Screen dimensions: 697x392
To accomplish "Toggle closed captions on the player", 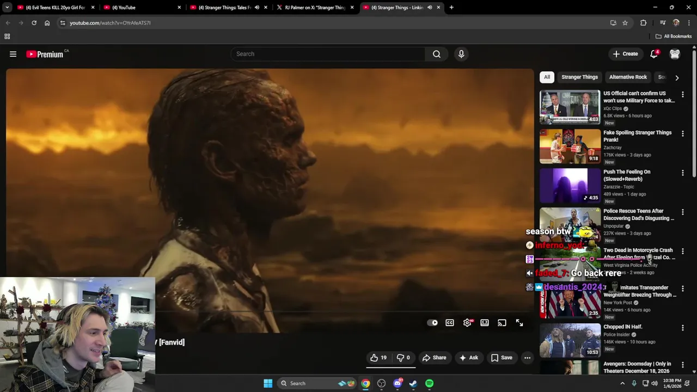I will coord(450,323).
